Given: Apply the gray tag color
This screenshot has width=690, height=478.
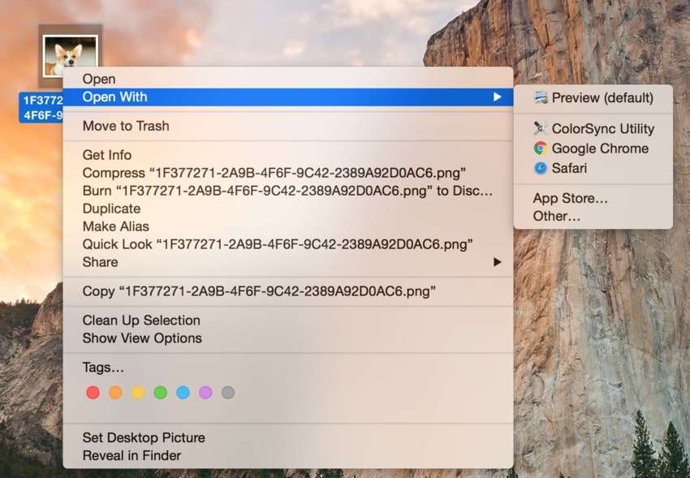Looking at the screenshot, I should click(228, 393).
